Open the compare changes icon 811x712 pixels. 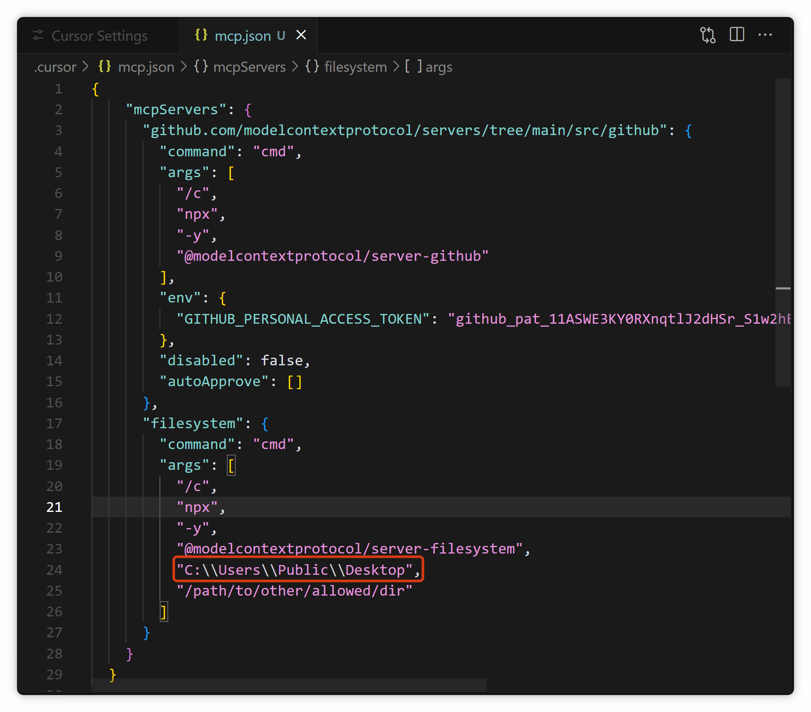tap(708, 35)
